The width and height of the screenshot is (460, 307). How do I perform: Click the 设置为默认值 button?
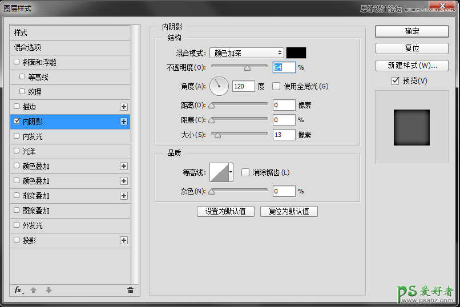pyautogui.click(x=225, y=211)
